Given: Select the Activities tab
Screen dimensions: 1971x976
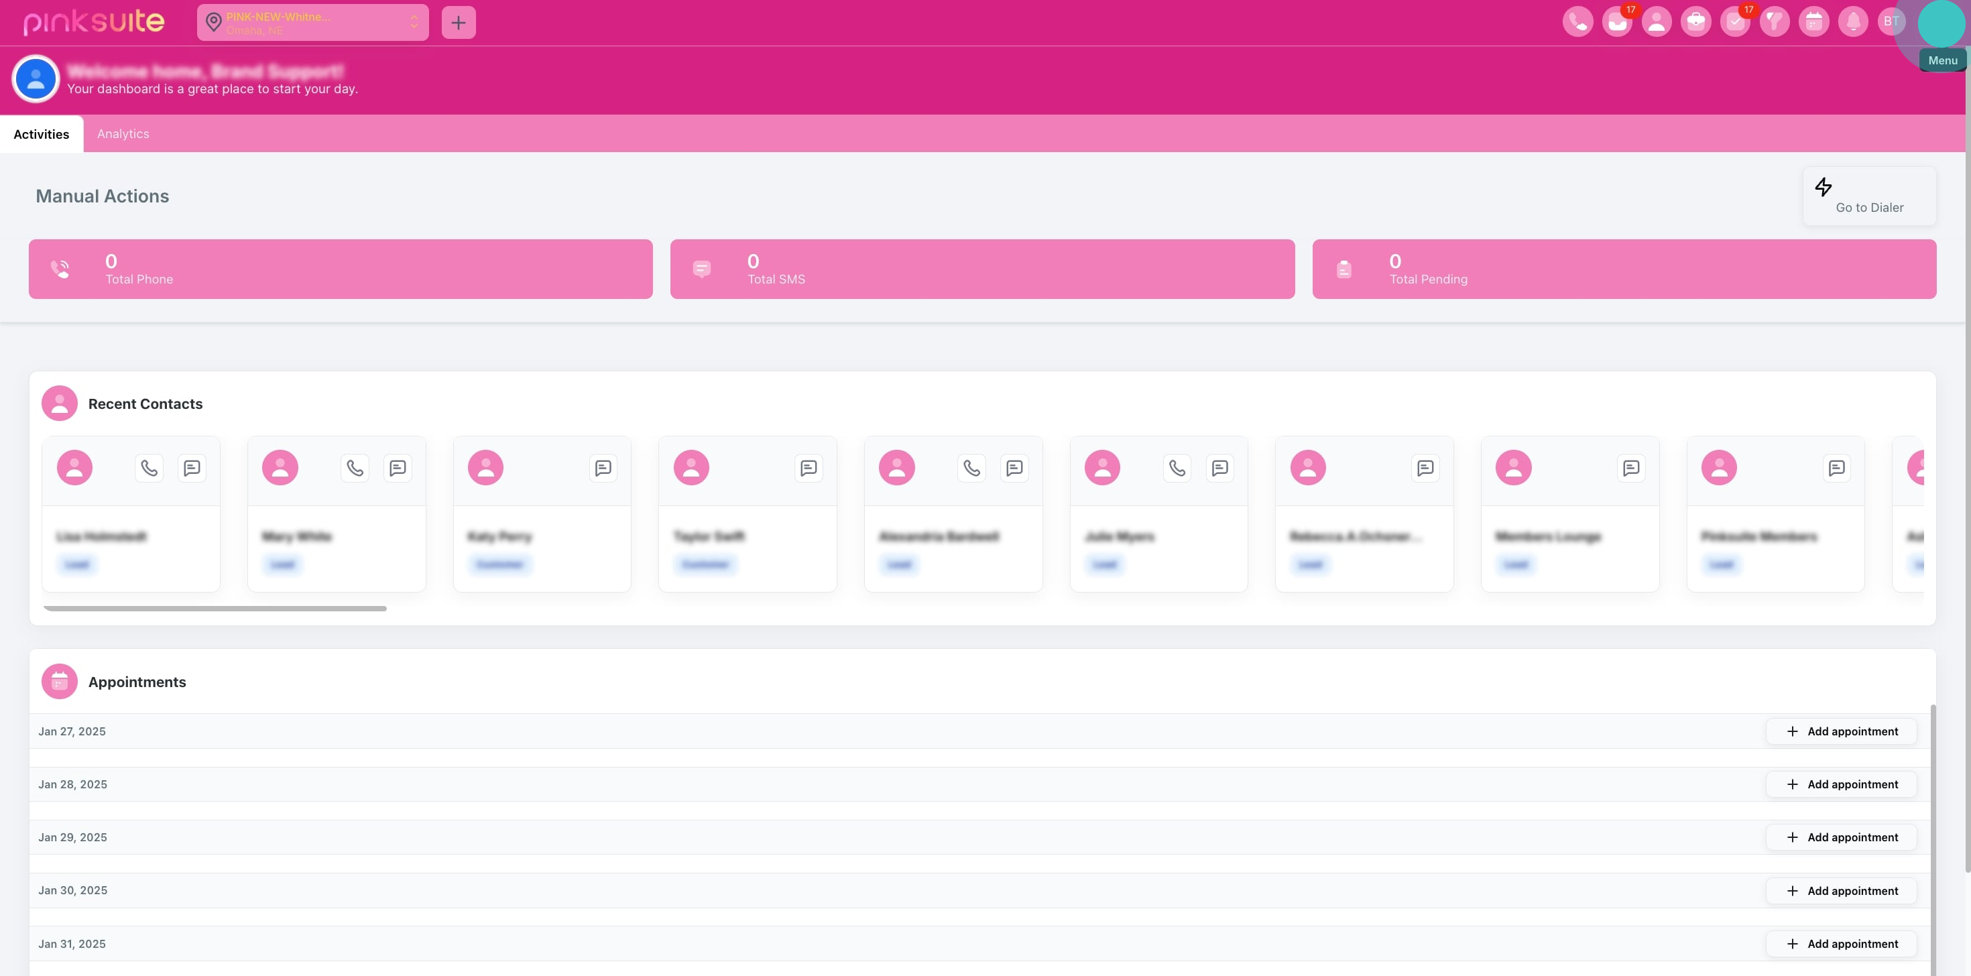Looking at the screenshot, I should tap(42, 134).
